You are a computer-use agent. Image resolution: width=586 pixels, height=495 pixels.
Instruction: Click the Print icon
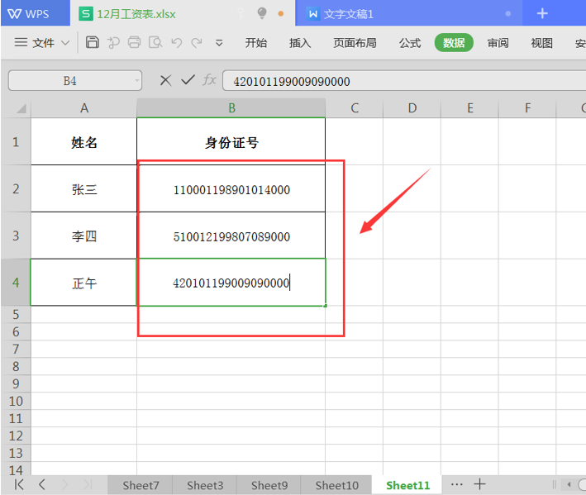click(x=134, y=42)
